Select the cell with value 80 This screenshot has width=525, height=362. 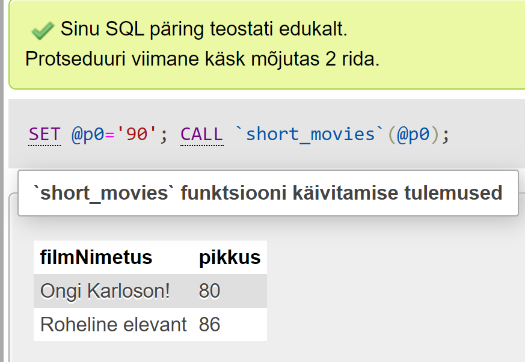209,291
